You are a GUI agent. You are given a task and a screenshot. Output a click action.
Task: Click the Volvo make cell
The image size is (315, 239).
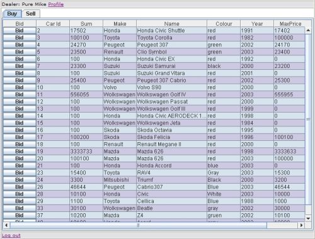[x=120, y=87]
